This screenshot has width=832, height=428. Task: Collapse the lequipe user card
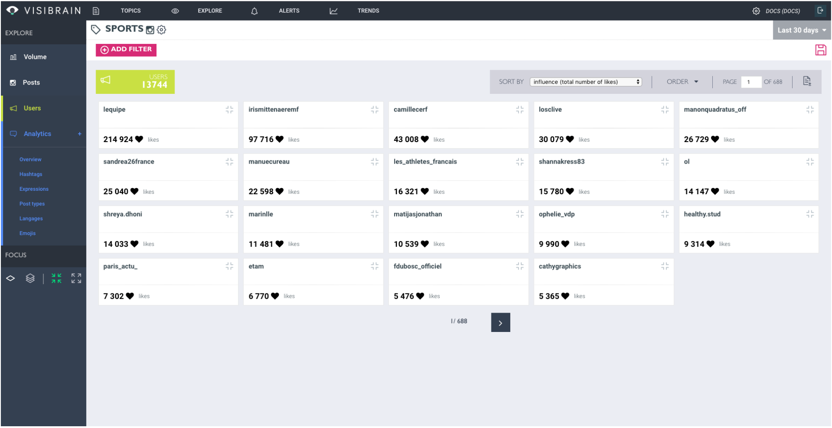point(229,110)
